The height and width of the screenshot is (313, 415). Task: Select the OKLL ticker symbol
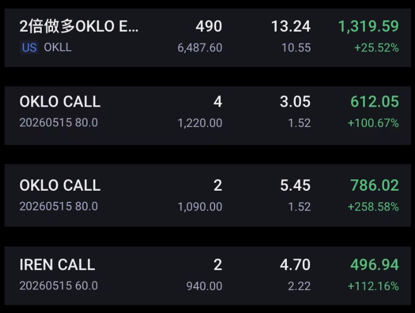(x=58, y=47)
